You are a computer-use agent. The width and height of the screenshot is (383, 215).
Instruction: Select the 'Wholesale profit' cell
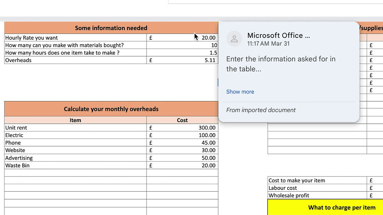coord(317,195)
